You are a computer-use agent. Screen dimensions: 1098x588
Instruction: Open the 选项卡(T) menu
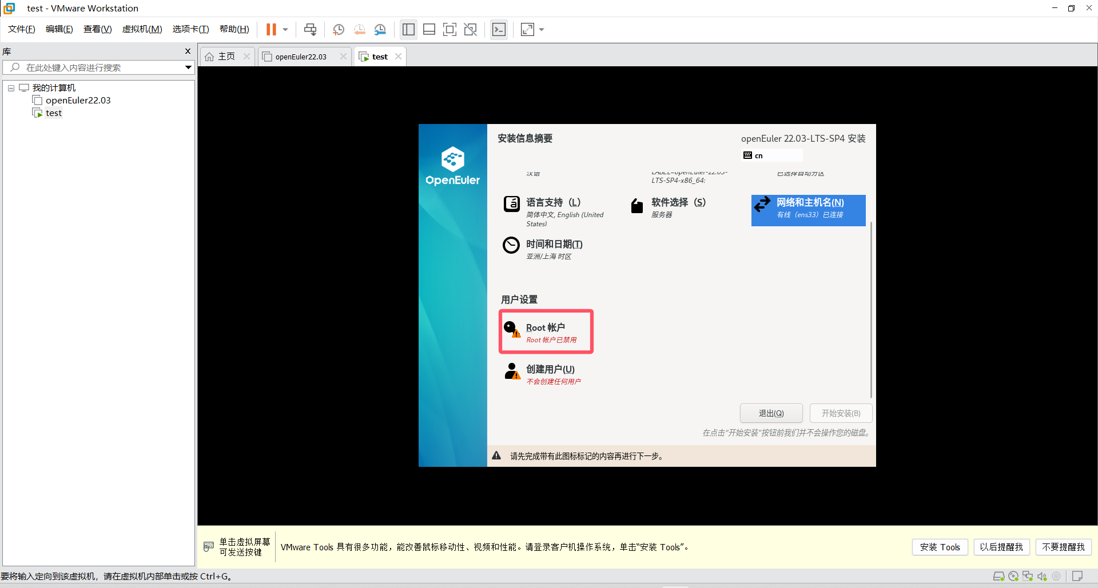coord(190,29)
